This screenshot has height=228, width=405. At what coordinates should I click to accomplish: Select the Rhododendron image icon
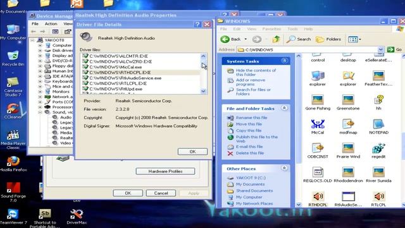pos(348,172)
